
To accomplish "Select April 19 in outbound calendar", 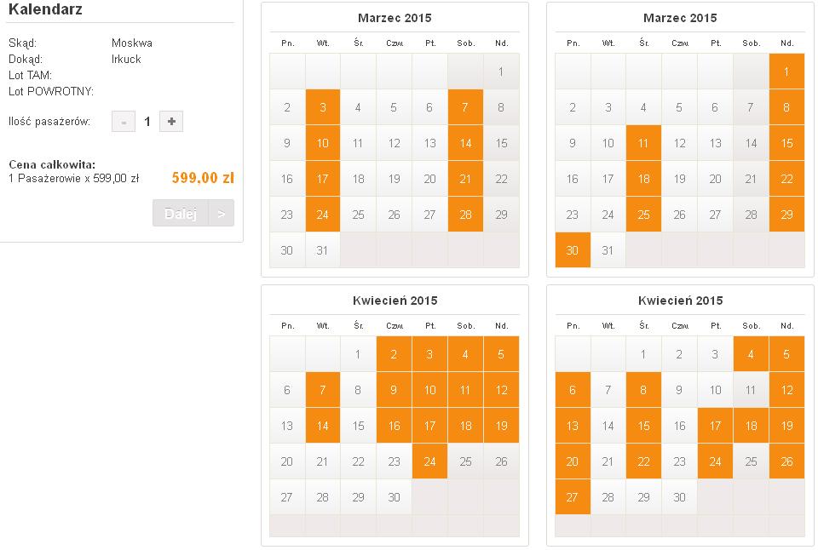I will tap(501, 426).
